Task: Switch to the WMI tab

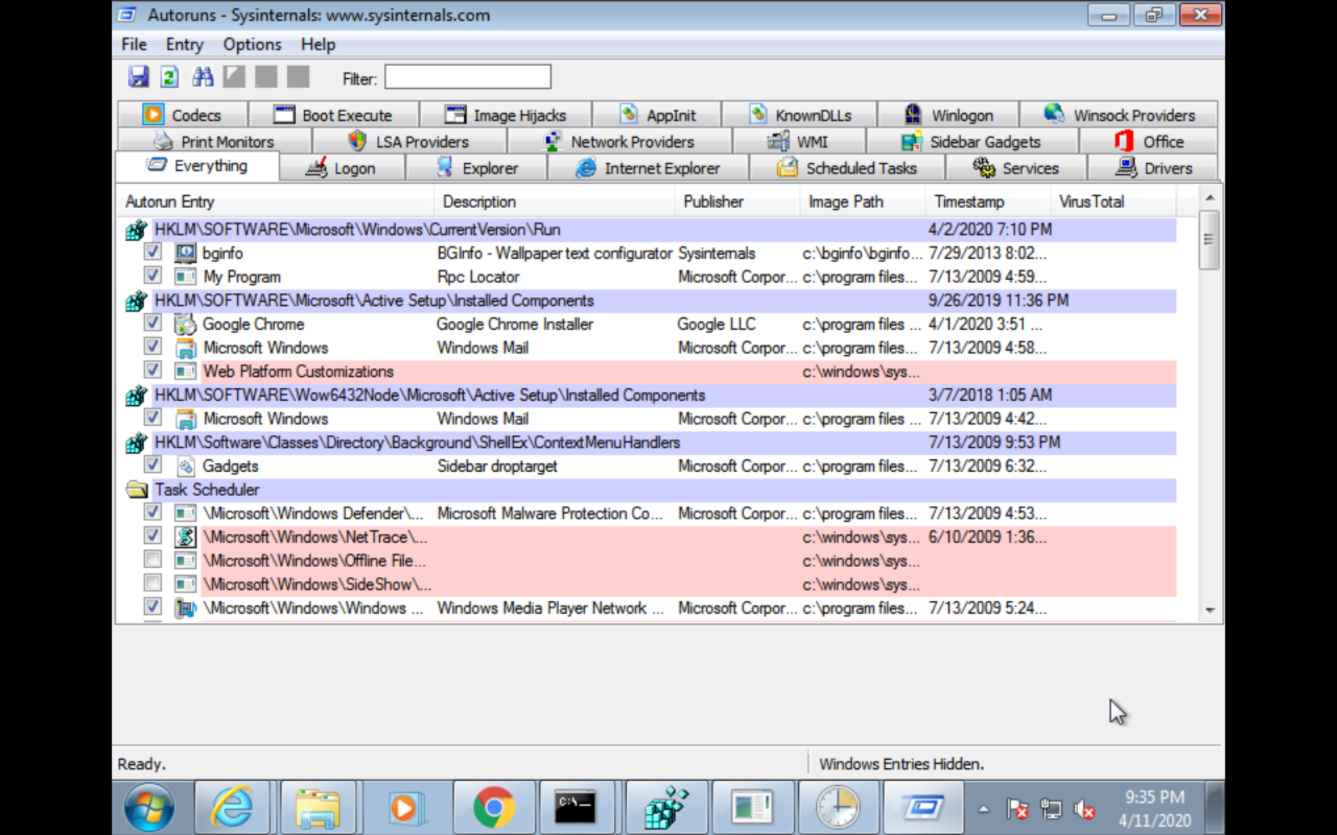Action: (x=799, y=141)
